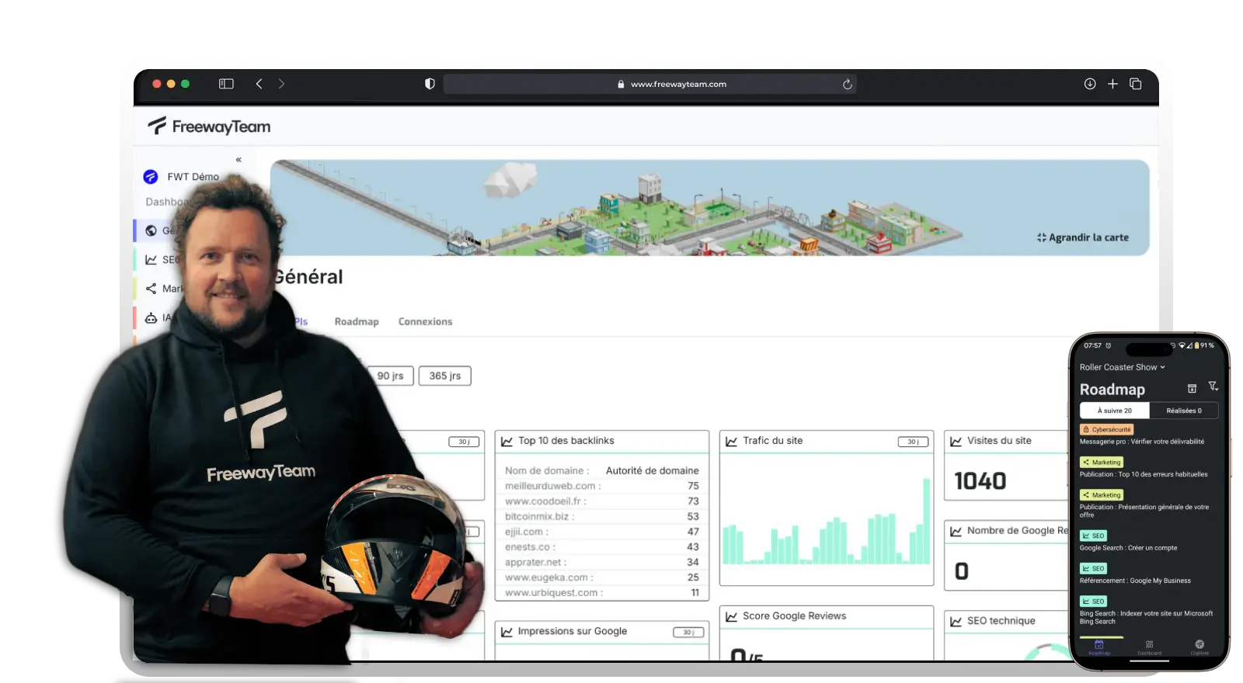
Task: Click Agrandir la carte on the map
Action: (1083, 237)
